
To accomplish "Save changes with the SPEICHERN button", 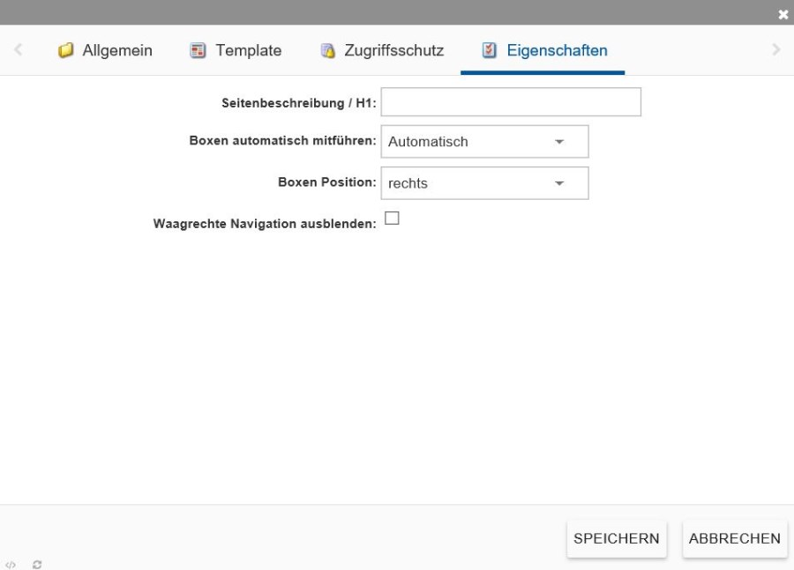I will [x=616, y=538].
